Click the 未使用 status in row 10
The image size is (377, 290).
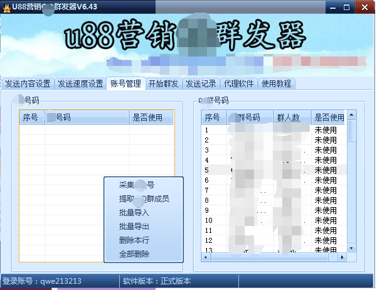click(326, 220)
